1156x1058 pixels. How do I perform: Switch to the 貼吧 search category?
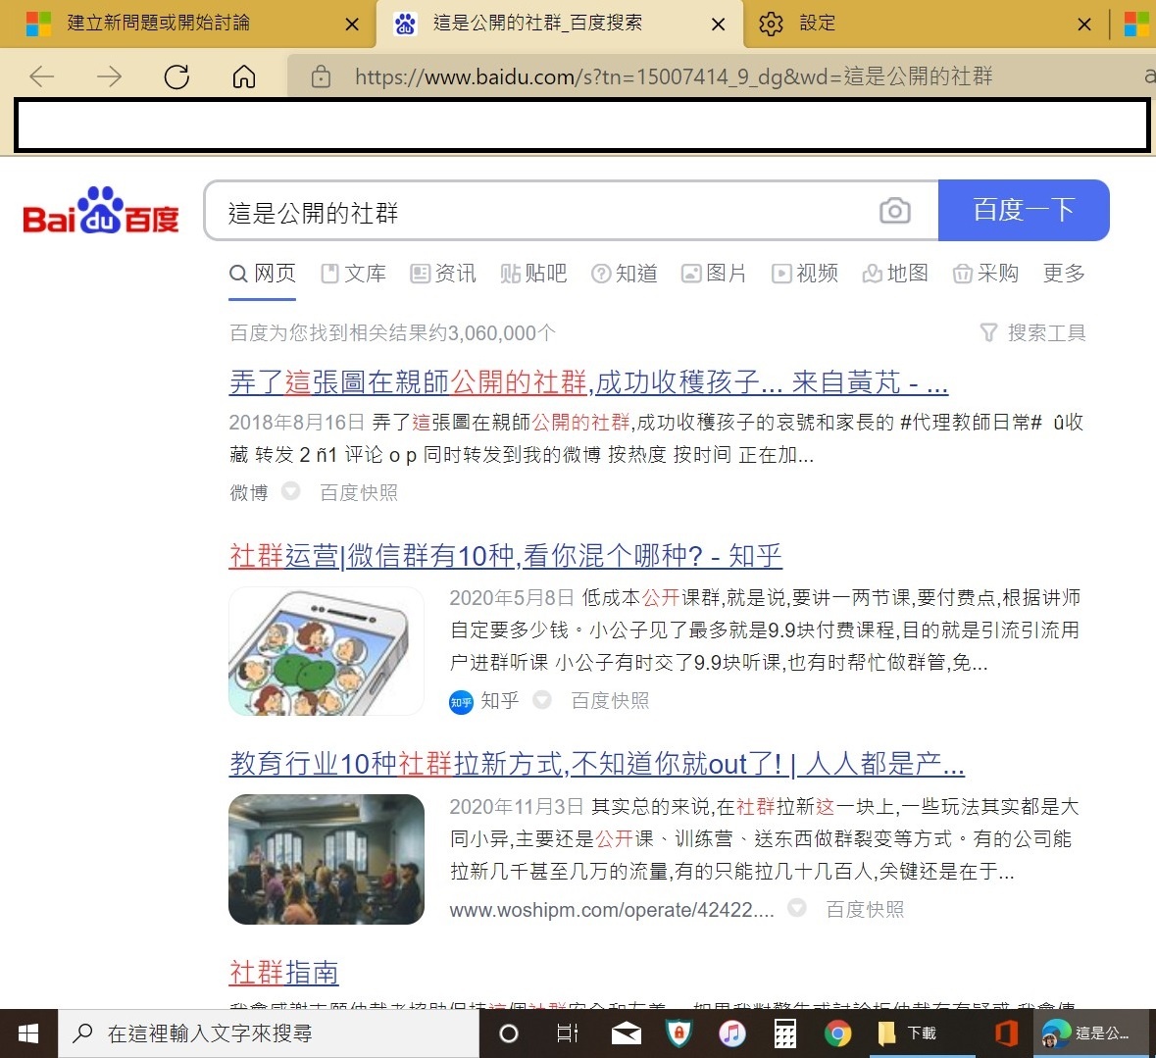click(534, 274)
